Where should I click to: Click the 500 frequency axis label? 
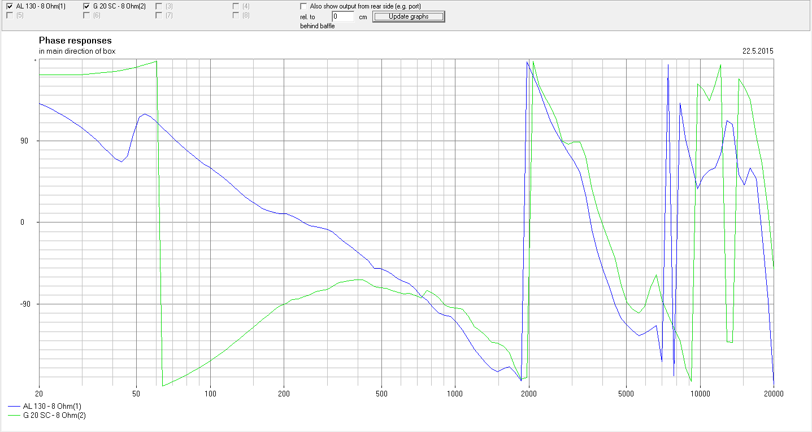click(381, 393)
